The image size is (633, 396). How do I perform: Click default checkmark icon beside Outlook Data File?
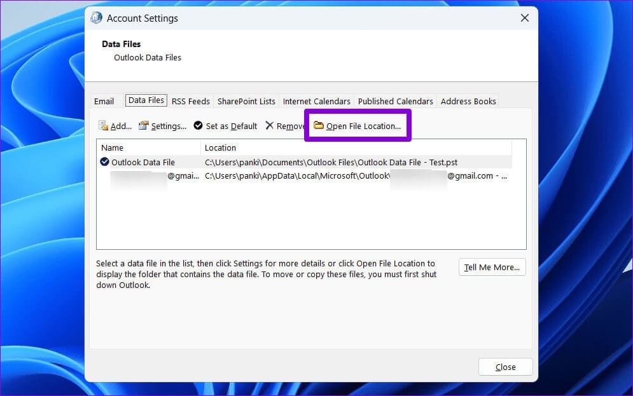[x=104, y=161]
